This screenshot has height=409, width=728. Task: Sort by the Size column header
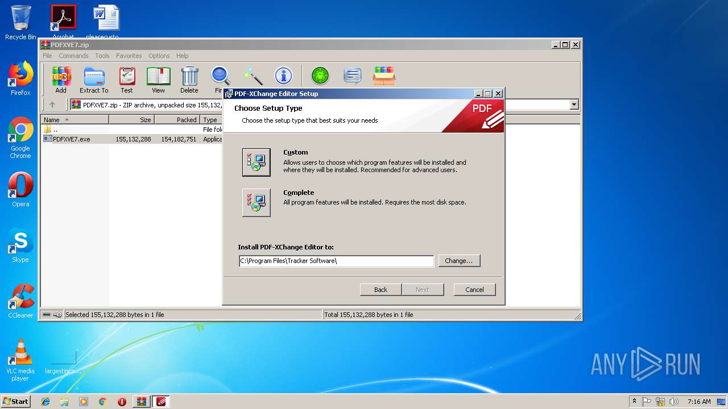click(131, 120)
